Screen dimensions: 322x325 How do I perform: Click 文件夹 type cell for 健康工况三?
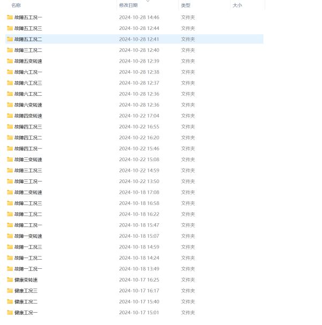(188, 291)
